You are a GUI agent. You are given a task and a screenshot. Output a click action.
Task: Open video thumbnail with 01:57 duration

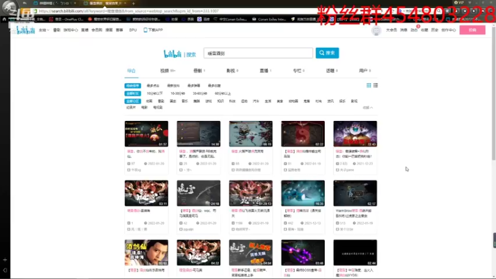point(146,134)
